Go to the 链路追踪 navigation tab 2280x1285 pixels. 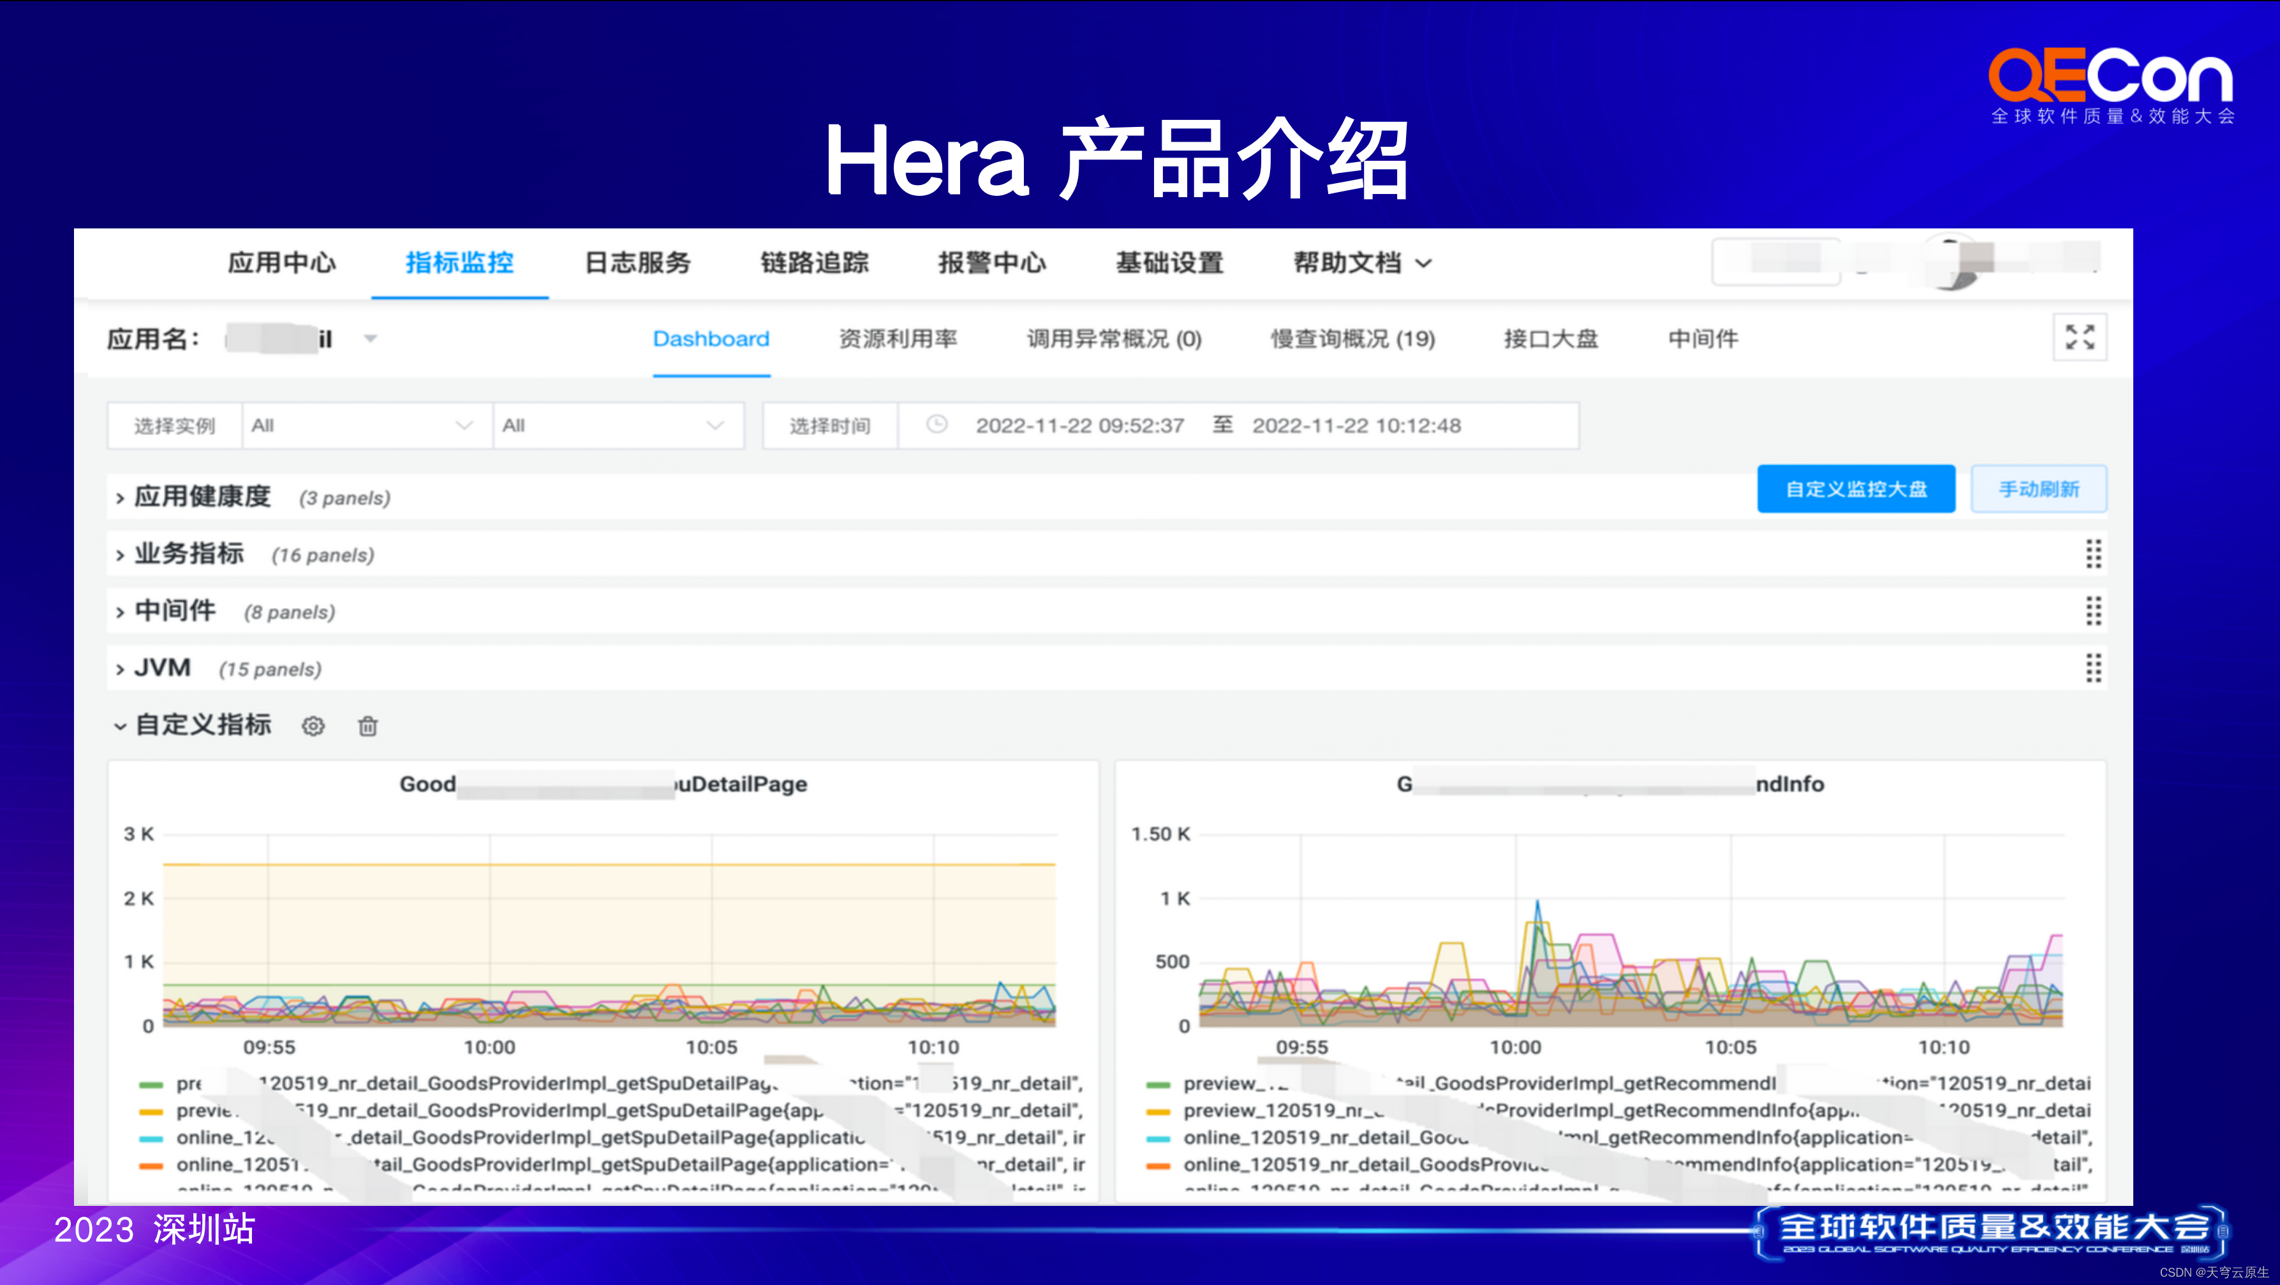coord(814,263)
